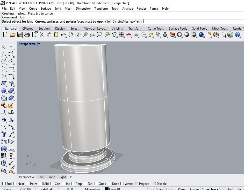This screenshot has height=190, width=244.
Task: Switch to the Top viewport tab
Action: pyautogui.click(x=41, y=177)
